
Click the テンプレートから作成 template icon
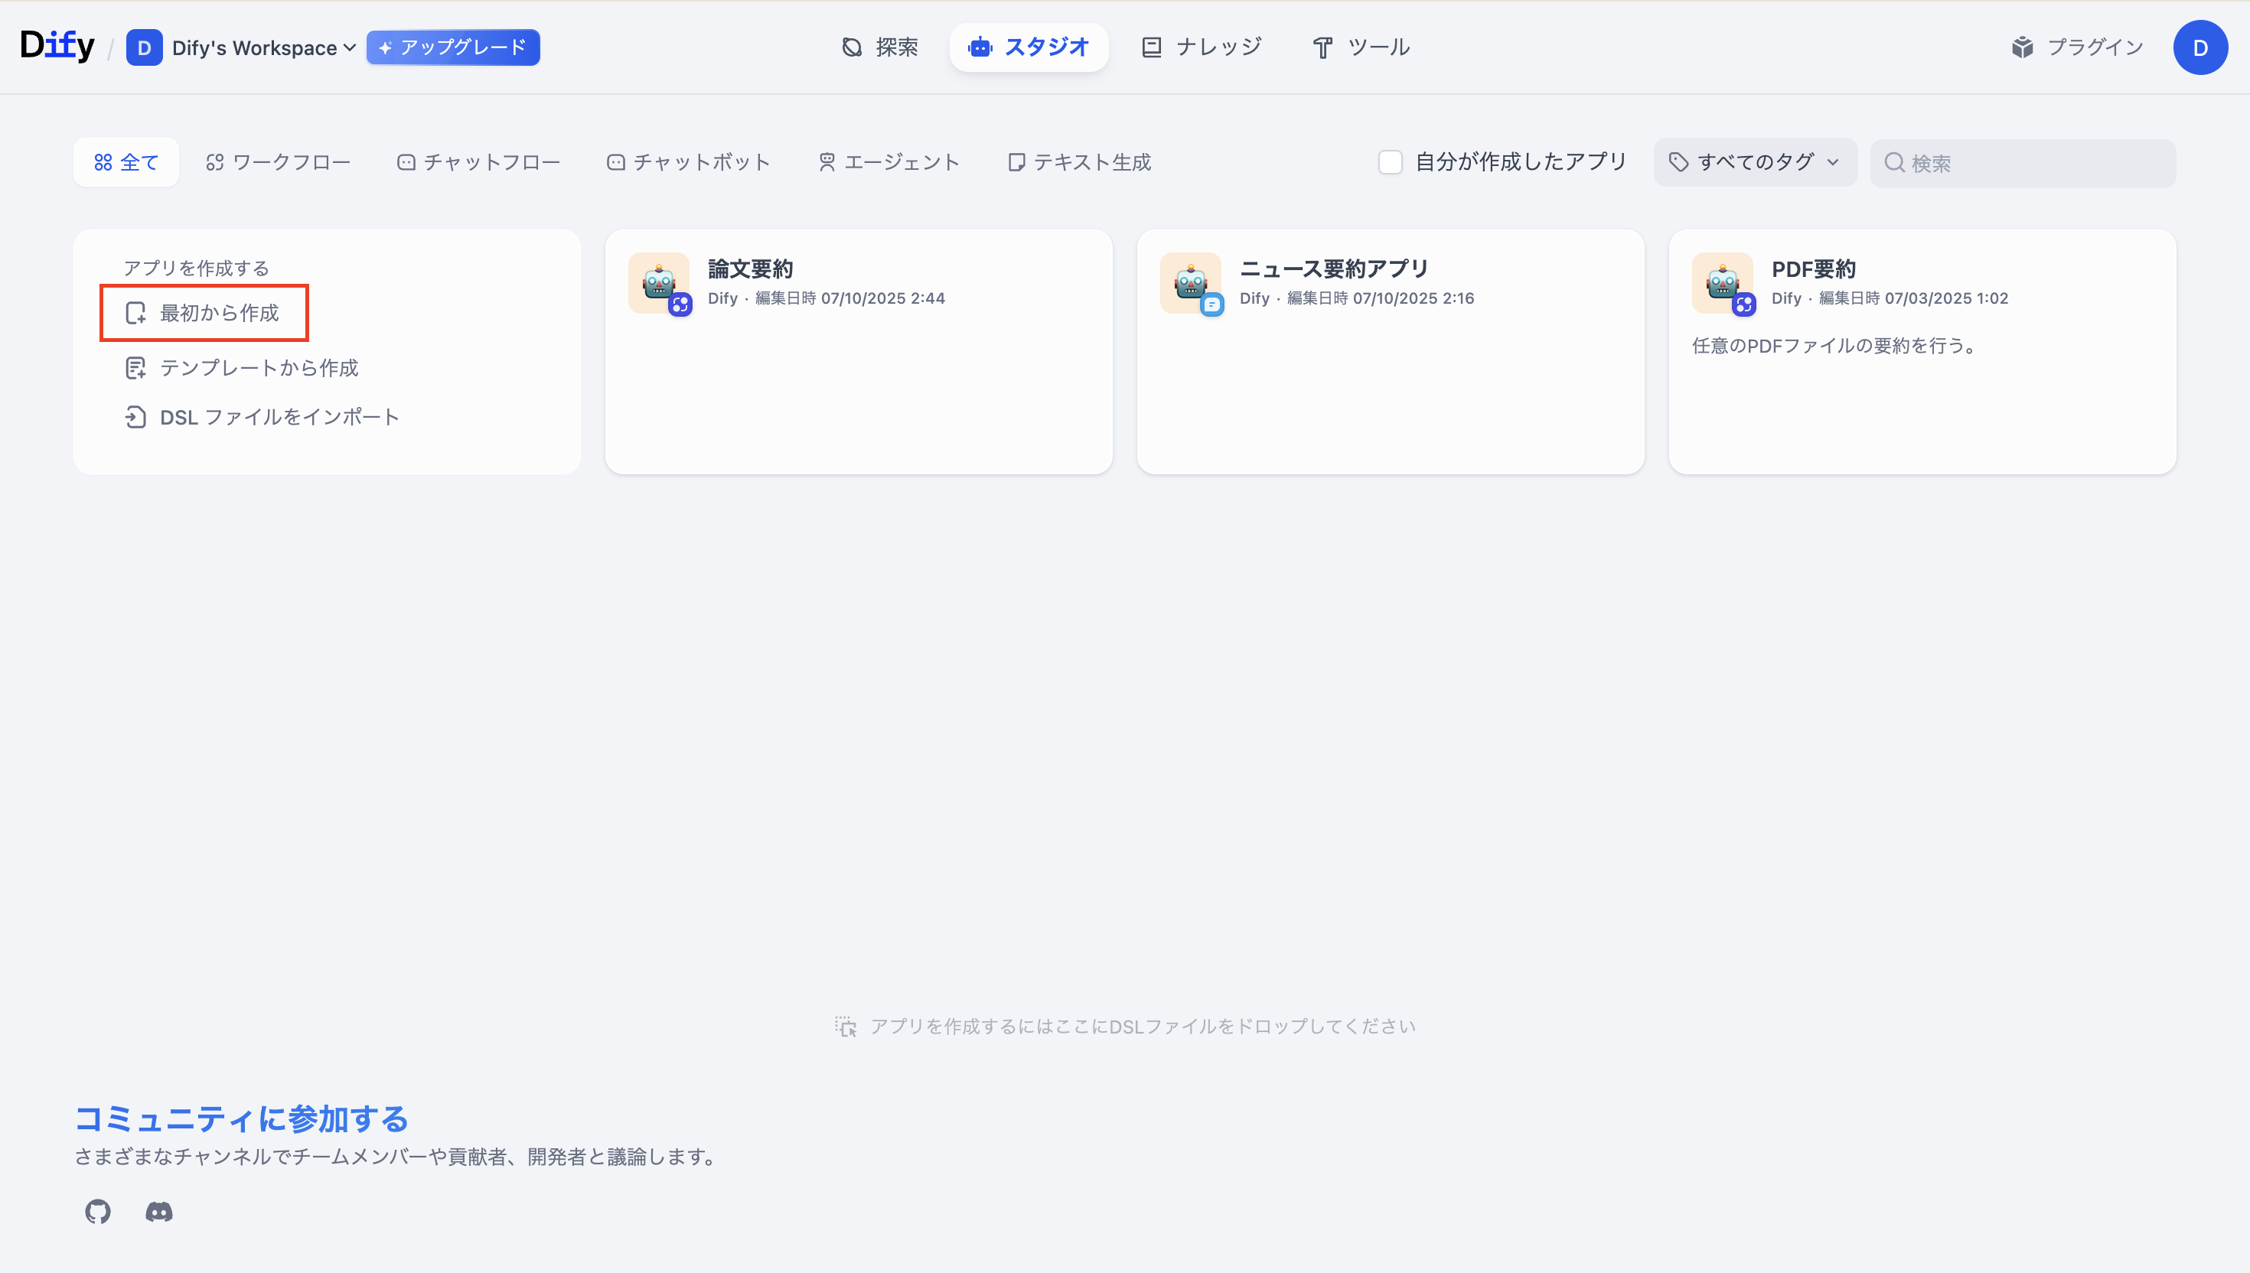(x=135, y=367)
